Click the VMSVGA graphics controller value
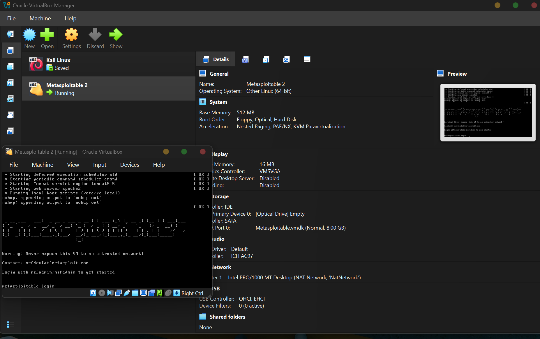 270,171
